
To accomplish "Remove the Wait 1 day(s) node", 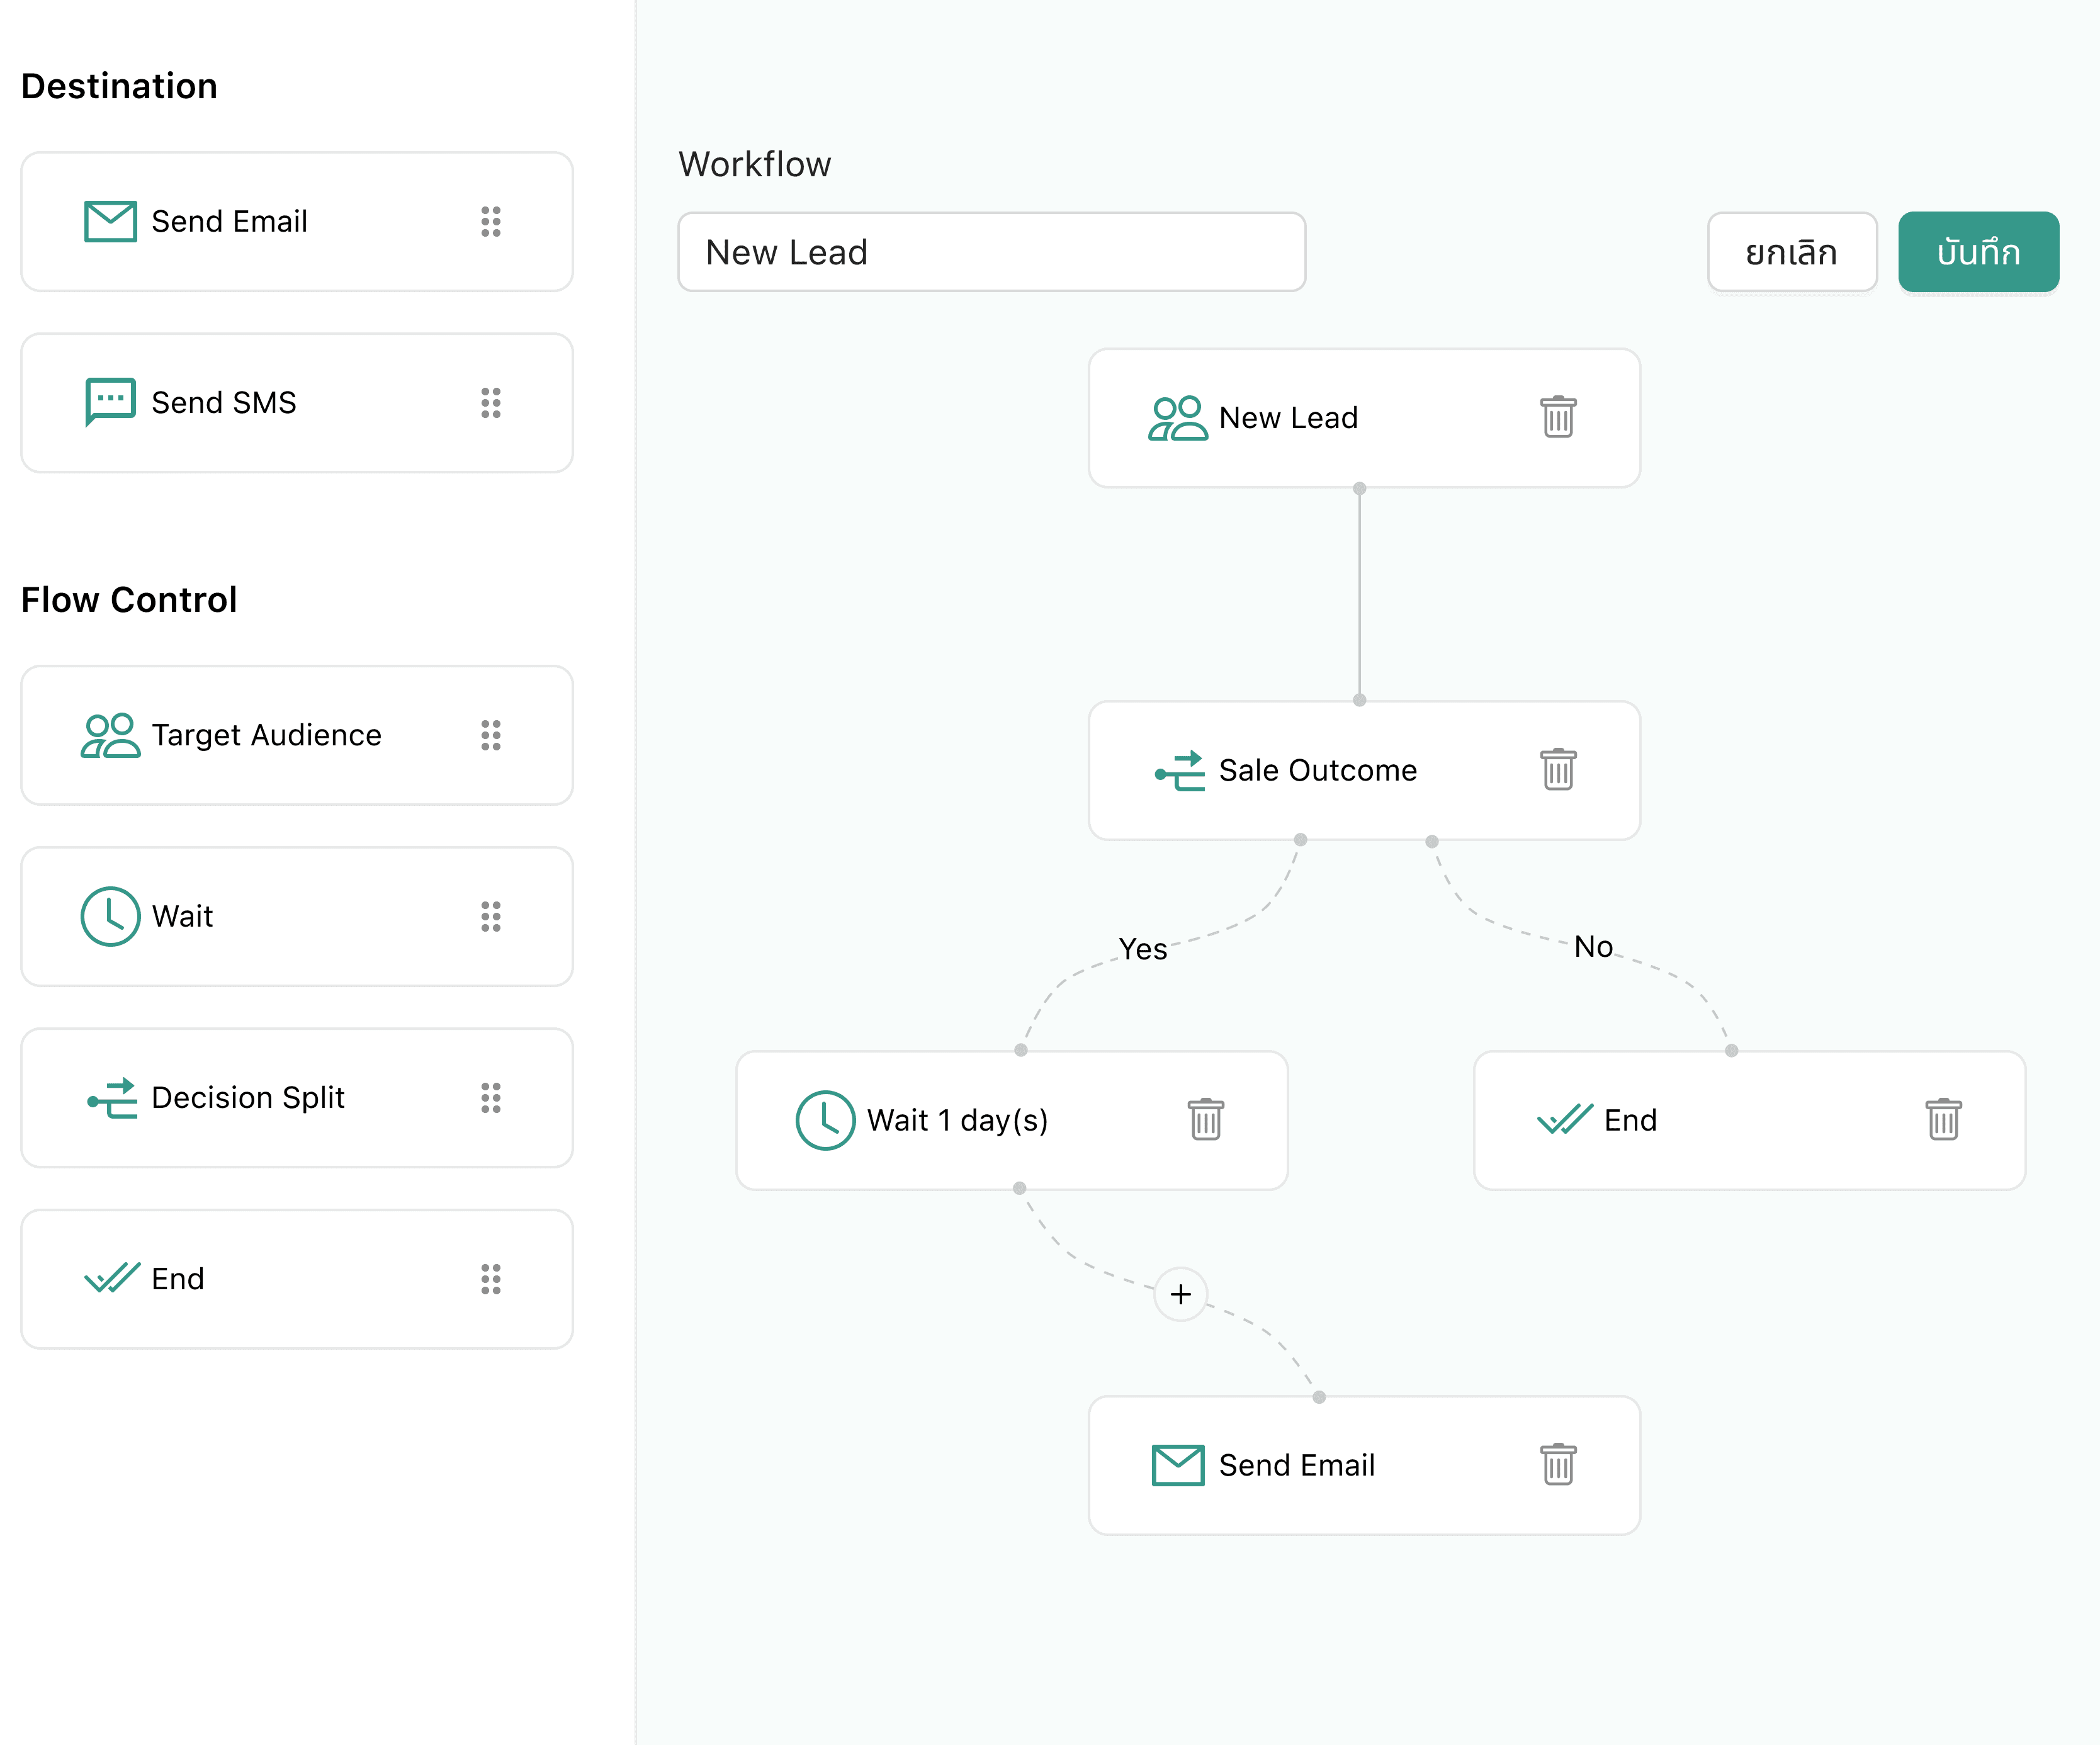I will pos(1205,1119).
